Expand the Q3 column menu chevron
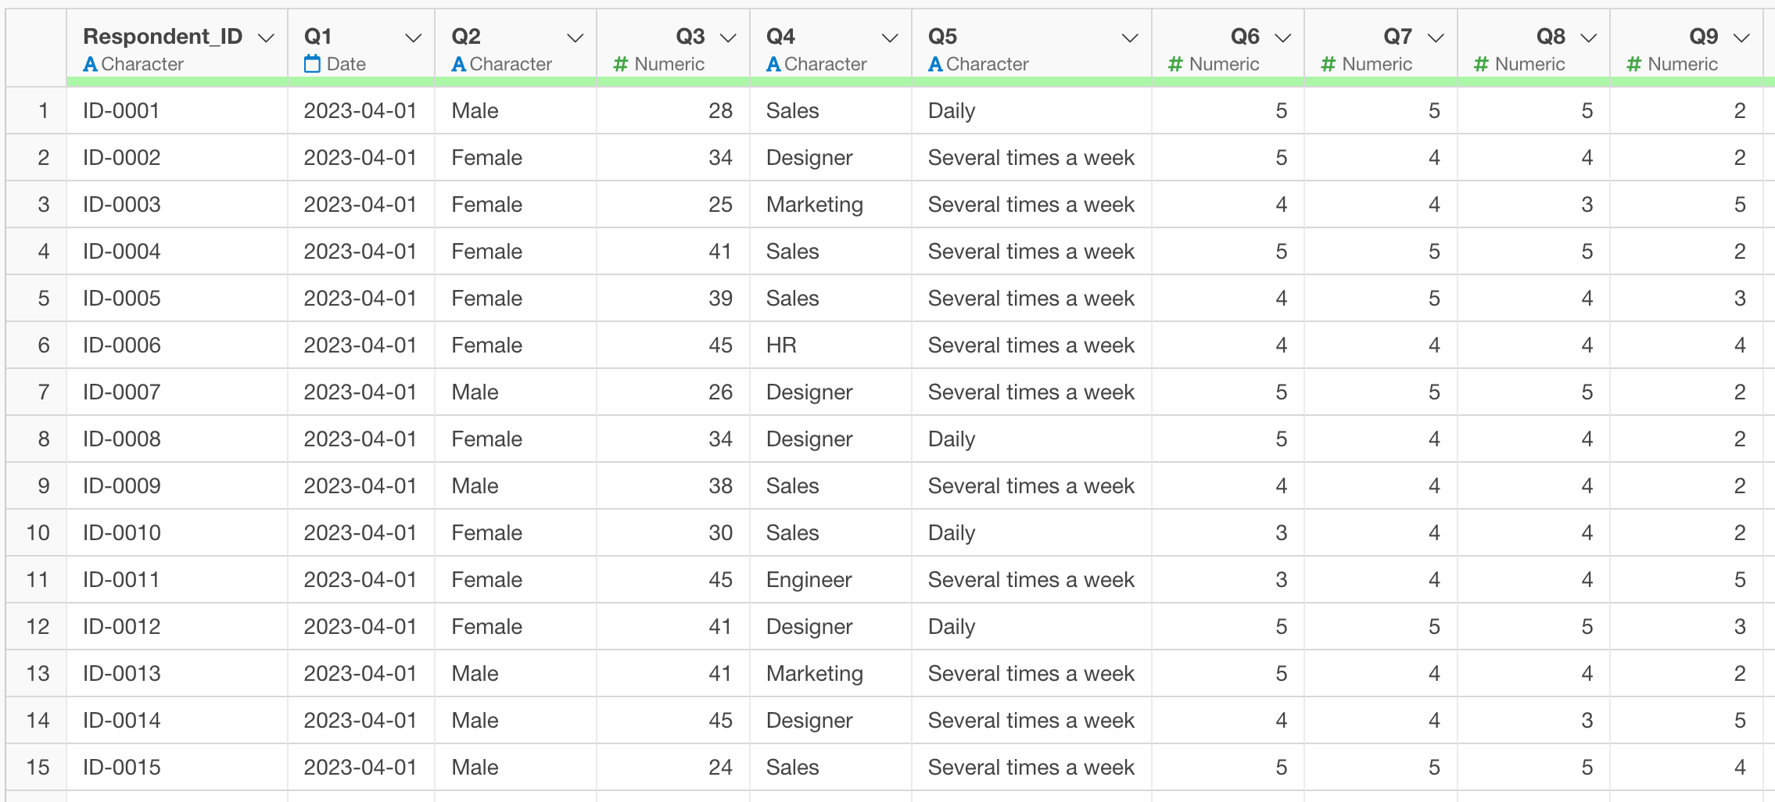Viewport: 1775px width, 802px height. [729, 38]
